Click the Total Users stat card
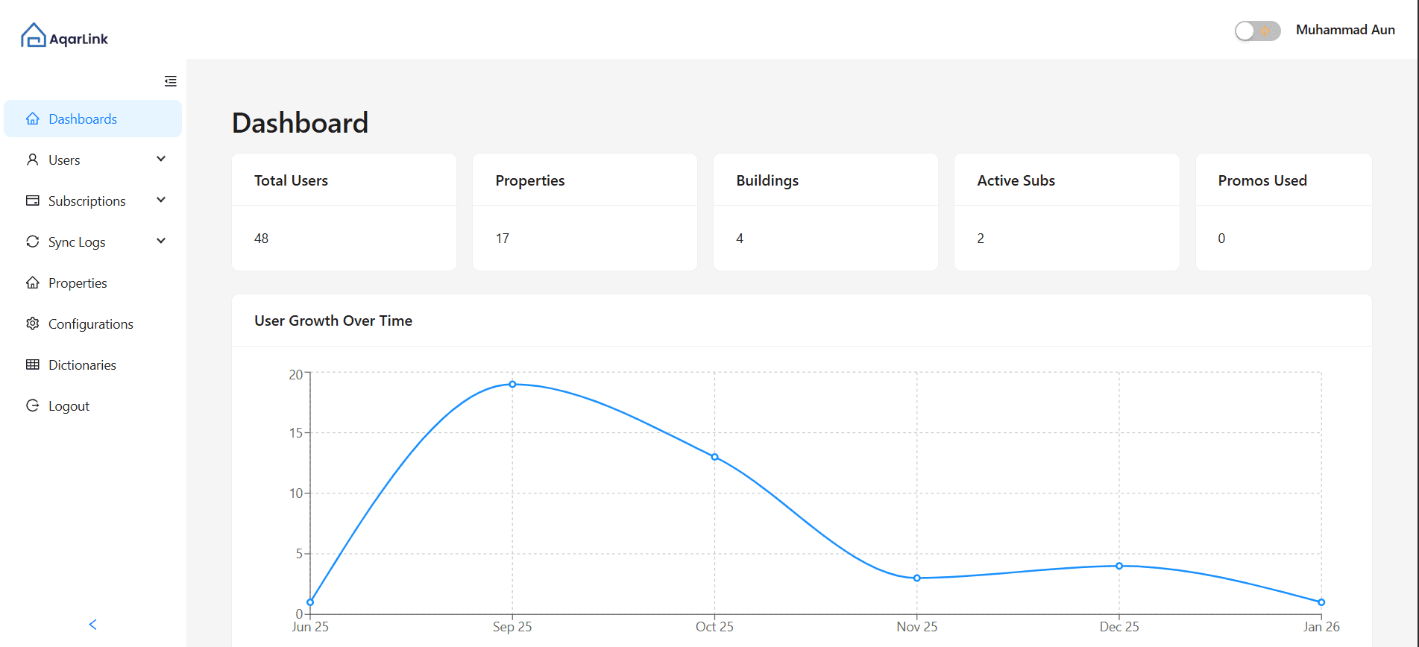This screenshot has width=1419, height=647. coord(344,212)
